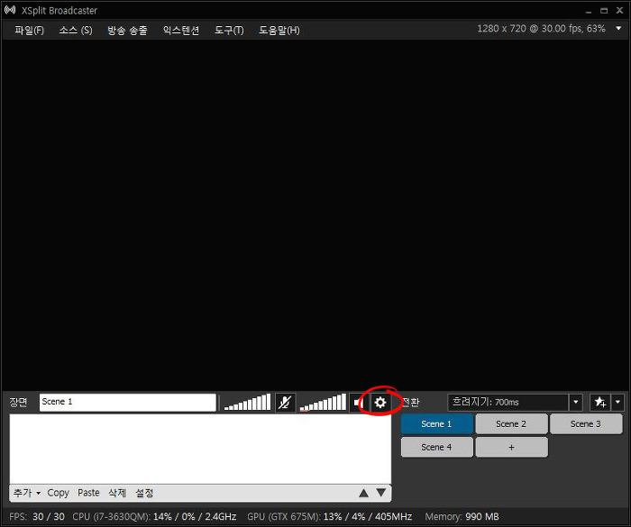Open source 설정 settings

tap(144, 493)
